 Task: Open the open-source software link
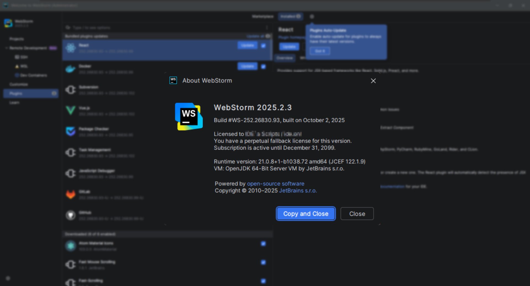(275, 184)
